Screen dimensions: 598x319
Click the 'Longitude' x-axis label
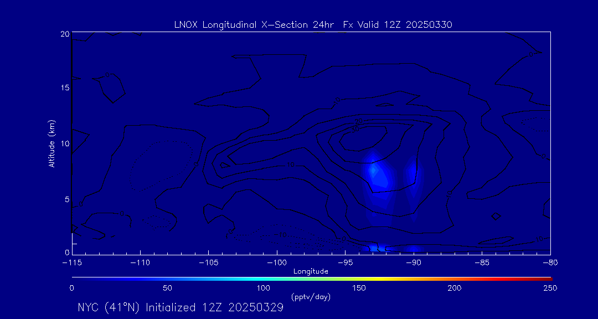point(311,271)
